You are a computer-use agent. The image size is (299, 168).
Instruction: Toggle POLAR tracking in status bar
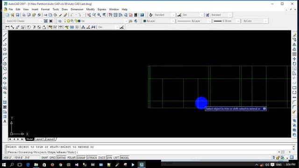pos(71,158)
